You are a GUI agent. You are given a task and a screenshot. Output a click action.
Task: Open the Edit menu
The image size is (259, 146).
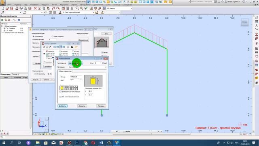[x=18, y=5]
